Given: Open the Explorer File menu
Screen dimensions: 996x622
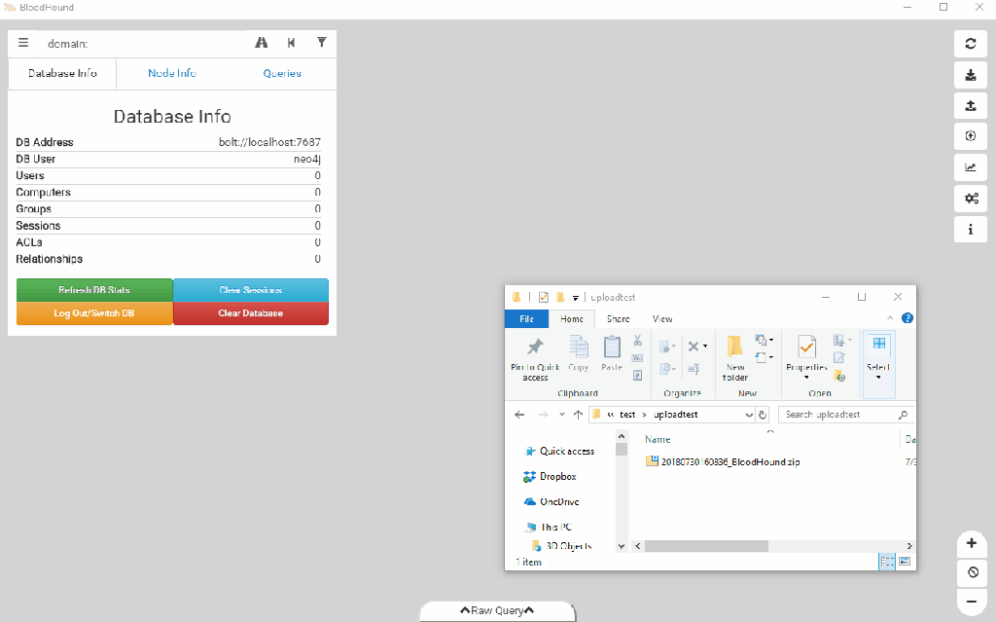Looking at the screenshot, I should coord(526,318).
